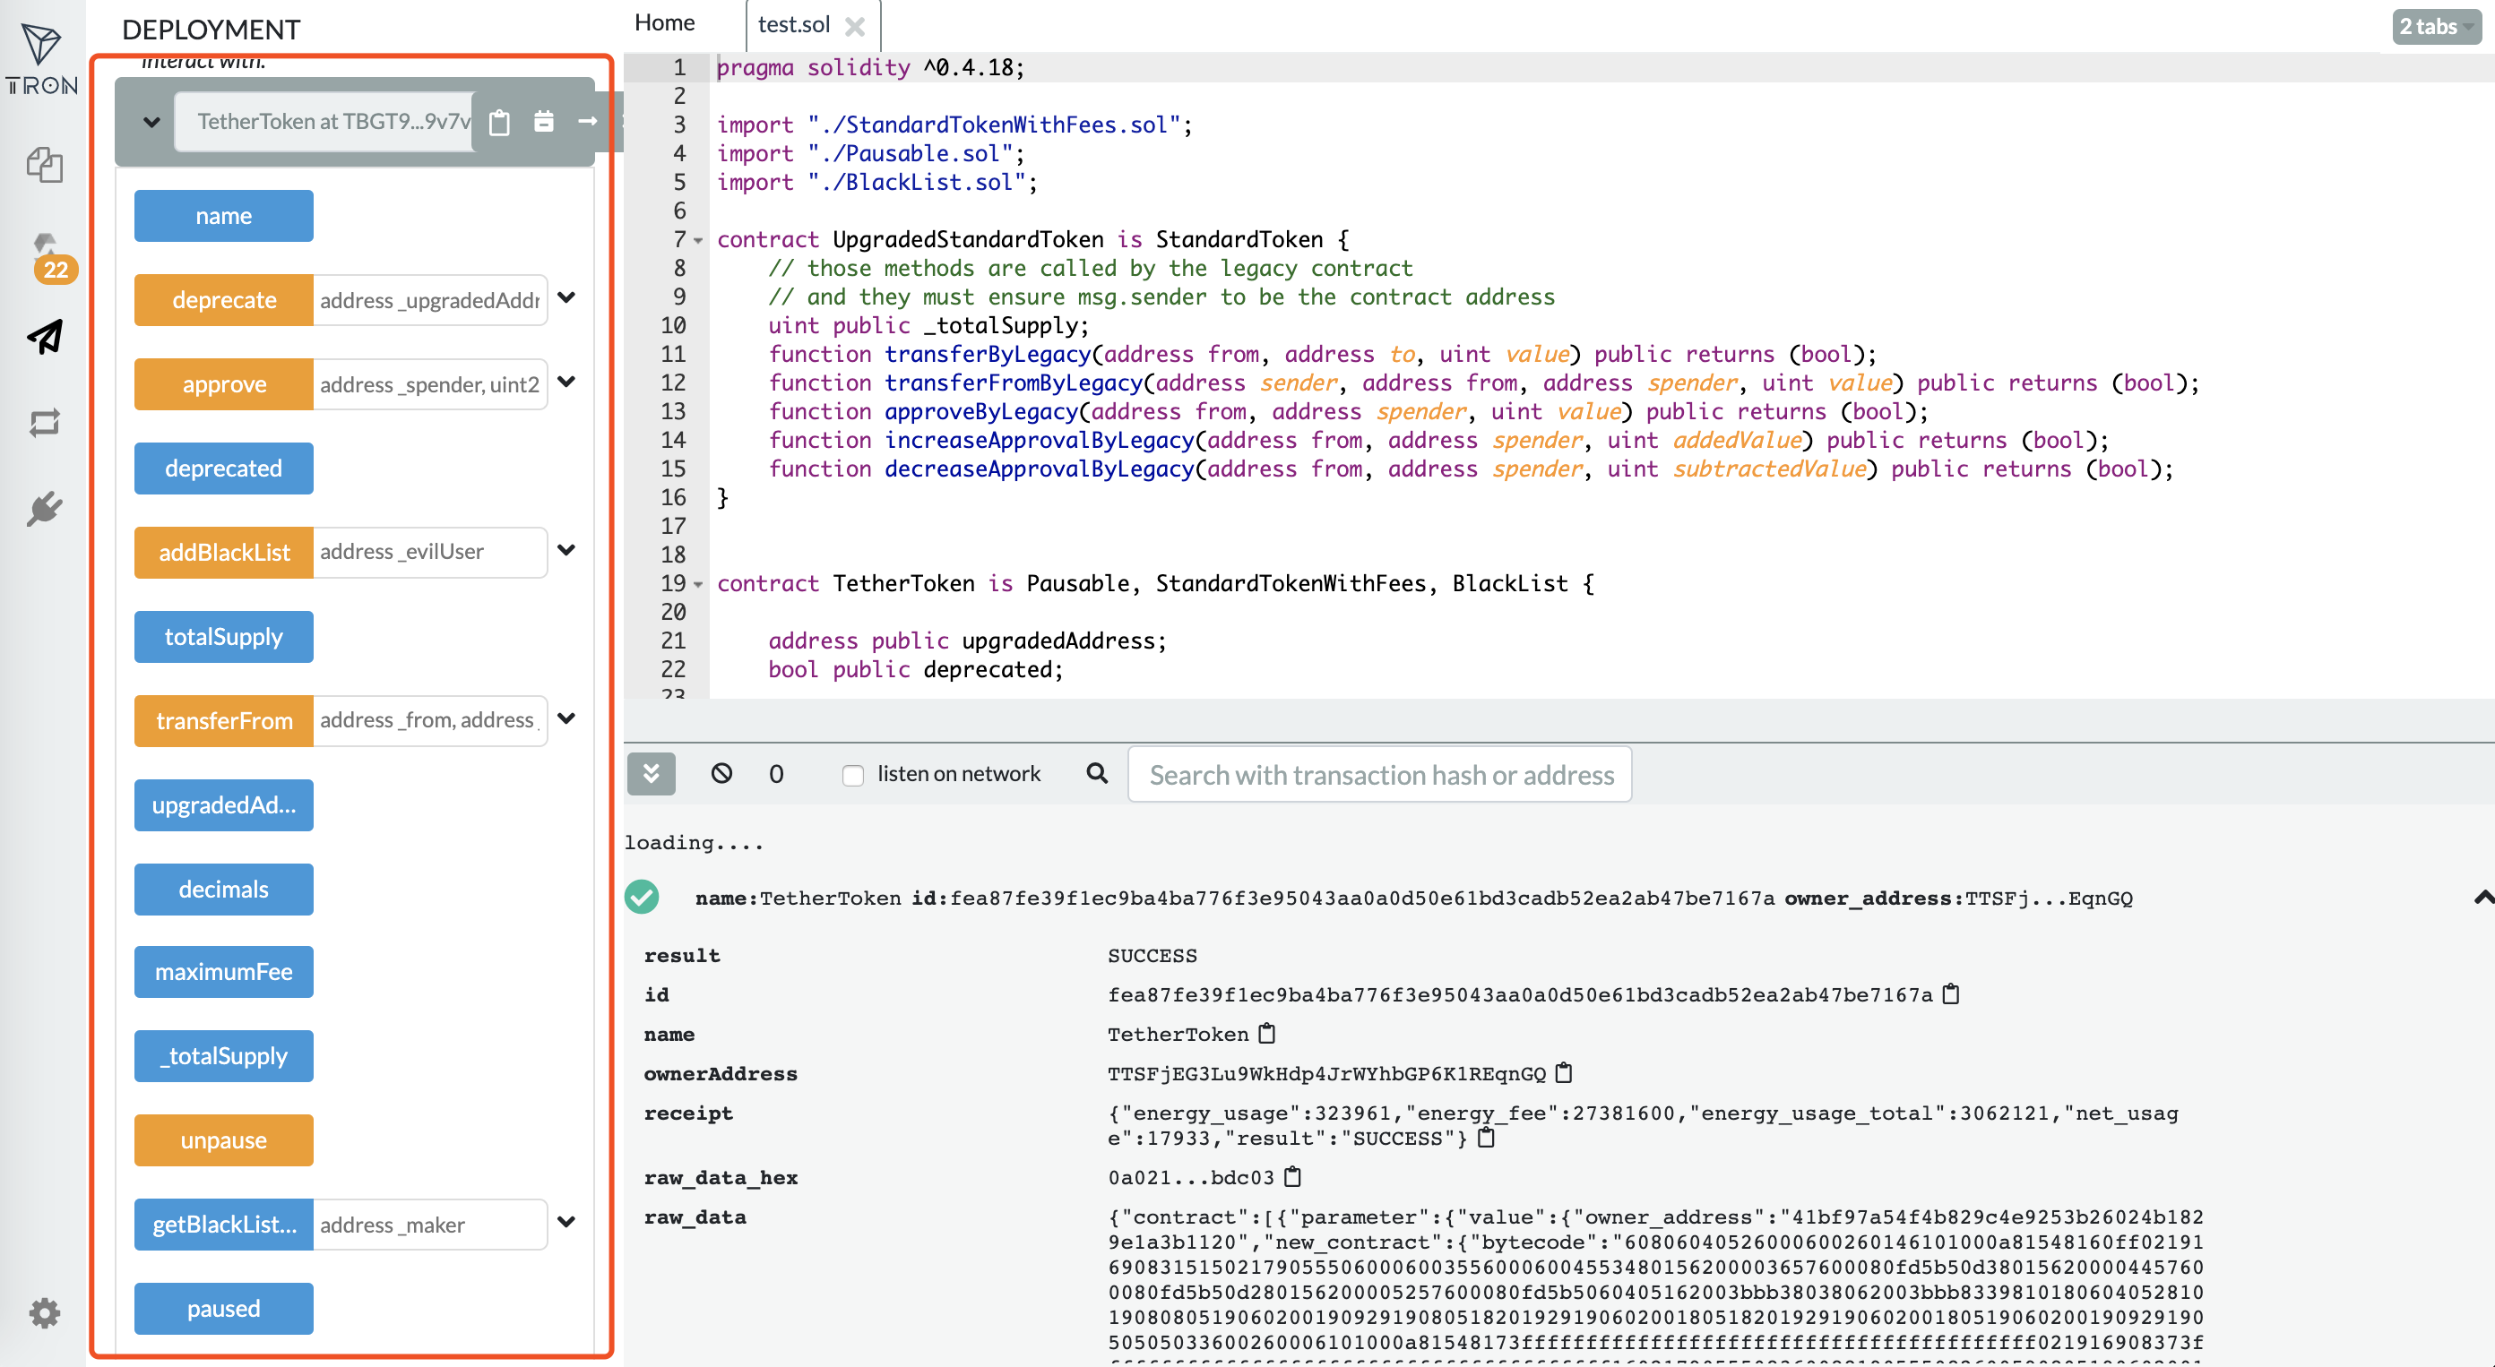Image resolution: width=2495 pixels, height=1367 pixels.
Task: Enable listen on network checkbox
Action: click(x=852, y=775)
